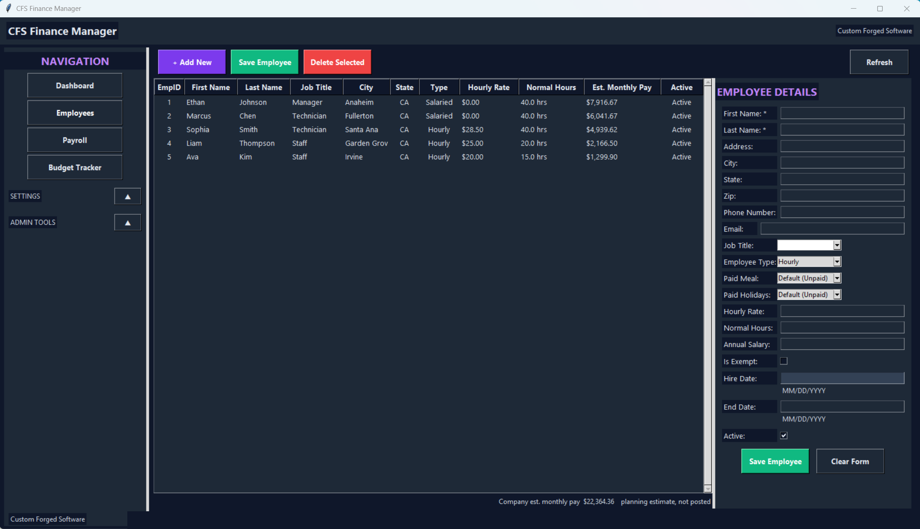Click the Delete Selected button
The width and height of the screenshot is (920, 529).
pyautogui.click(x=337, y=62)
